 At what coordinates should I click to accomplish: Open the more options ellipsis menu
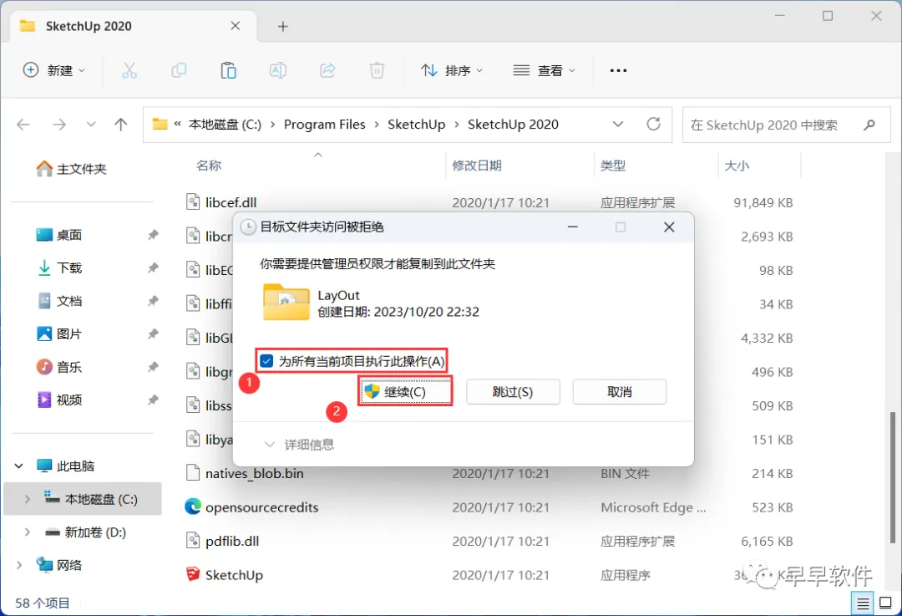pyautogui.click(x=618, y=70)
